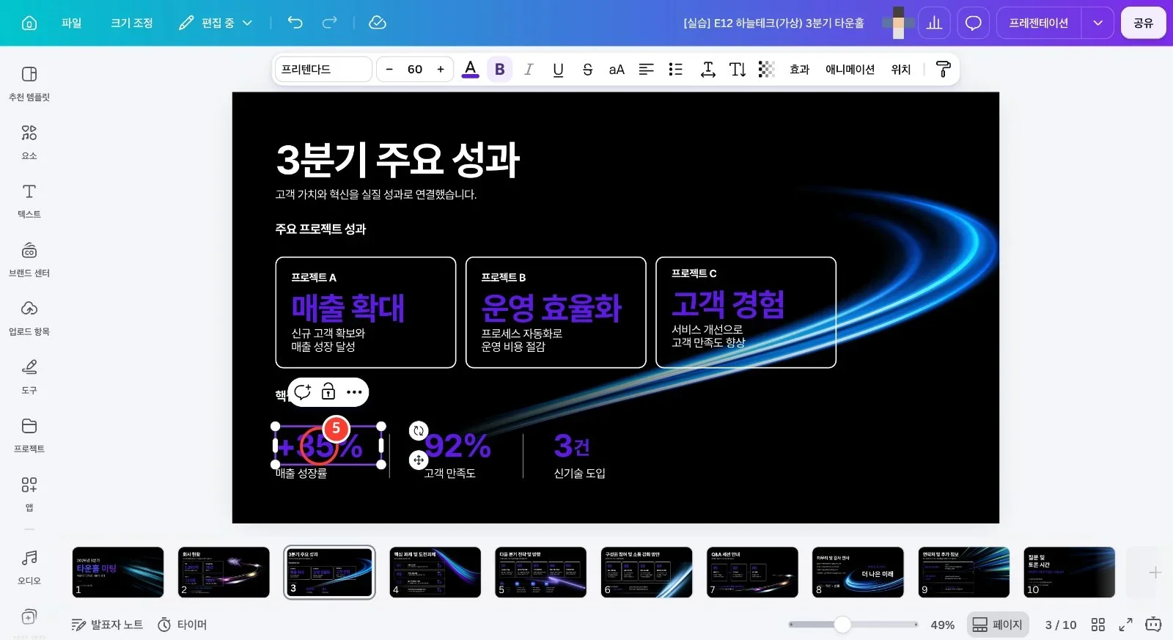Copy style with paint roller
The height and width of the screenshot is (640, 1173).
944,69
